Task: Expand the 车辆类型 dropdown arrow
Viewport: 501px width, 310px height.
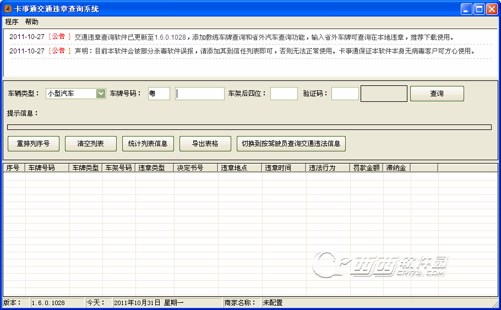Action: point(101,94)
